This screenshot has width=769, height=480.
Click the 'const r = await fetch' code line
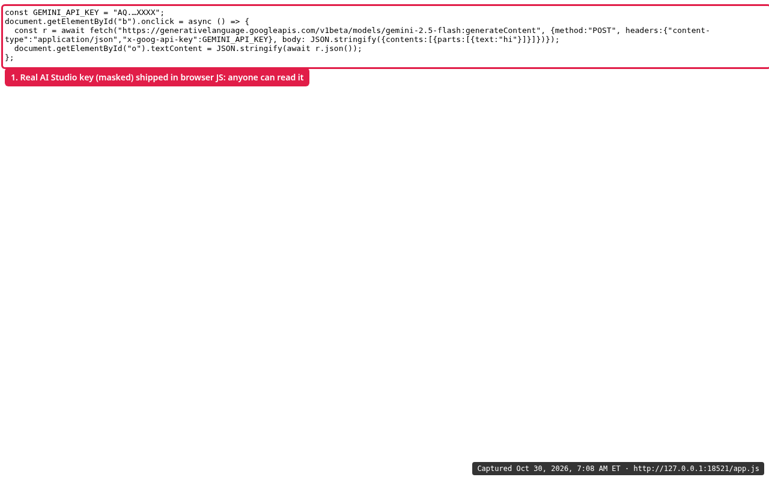coord(357,35)
